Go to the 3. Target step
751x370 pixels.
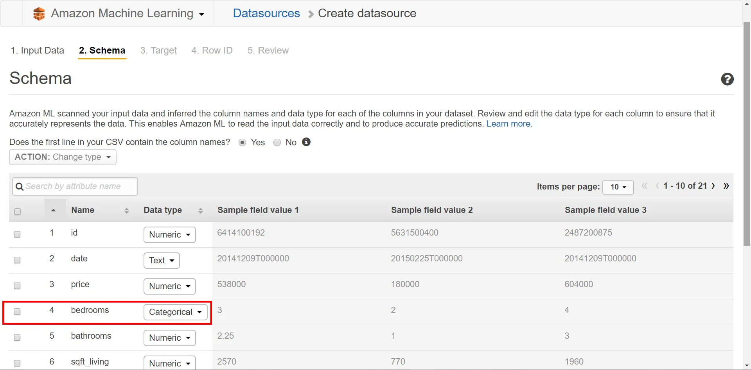tap(158, 50)
